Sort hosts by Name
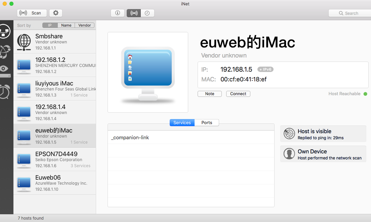Viewport: 371px width, 222px height. click(x=66, y=25)
